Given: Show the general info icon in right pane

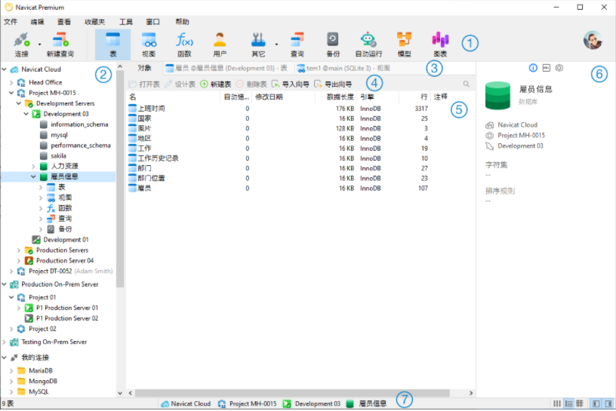Looking at the screenshot, I should coord(533,68).
